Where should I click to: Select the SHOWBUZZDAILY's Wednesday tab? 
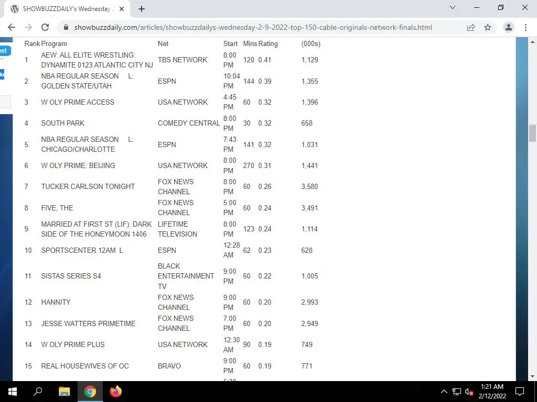tap(67, 9)
